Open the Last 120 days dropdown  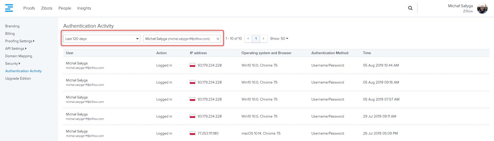pos(102,39)
